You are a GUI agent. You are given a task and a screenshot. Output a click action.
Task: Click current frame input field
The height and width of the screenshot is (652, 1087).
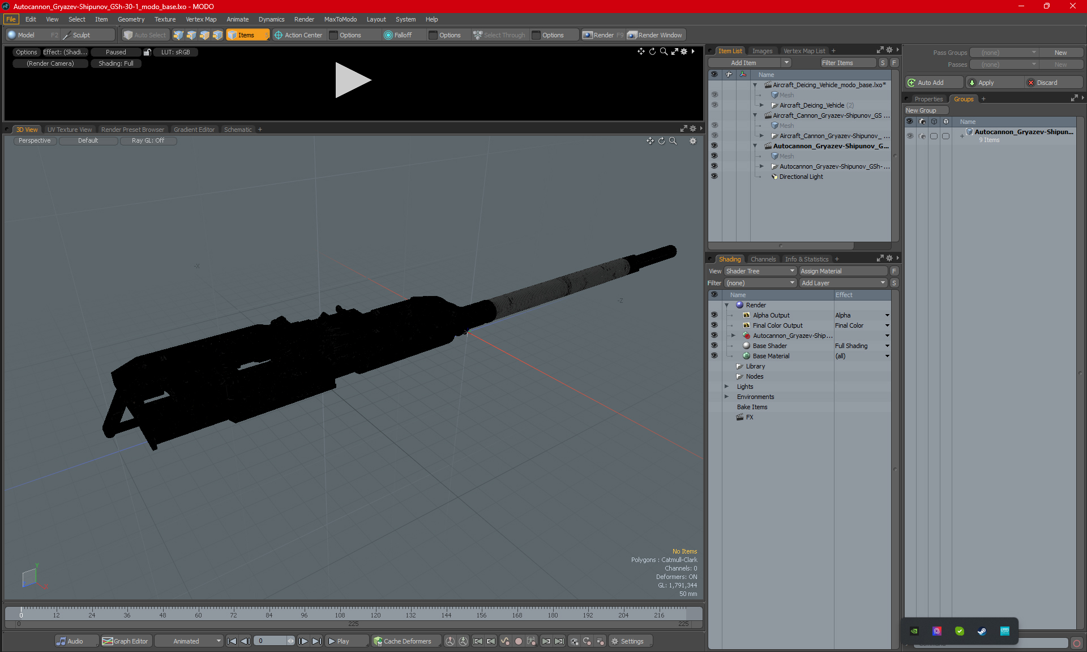point(271,641)
